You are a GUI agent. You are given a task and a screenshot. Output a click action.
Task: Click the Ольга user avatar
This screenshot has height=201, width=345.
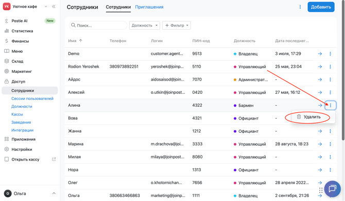point(8,193)
